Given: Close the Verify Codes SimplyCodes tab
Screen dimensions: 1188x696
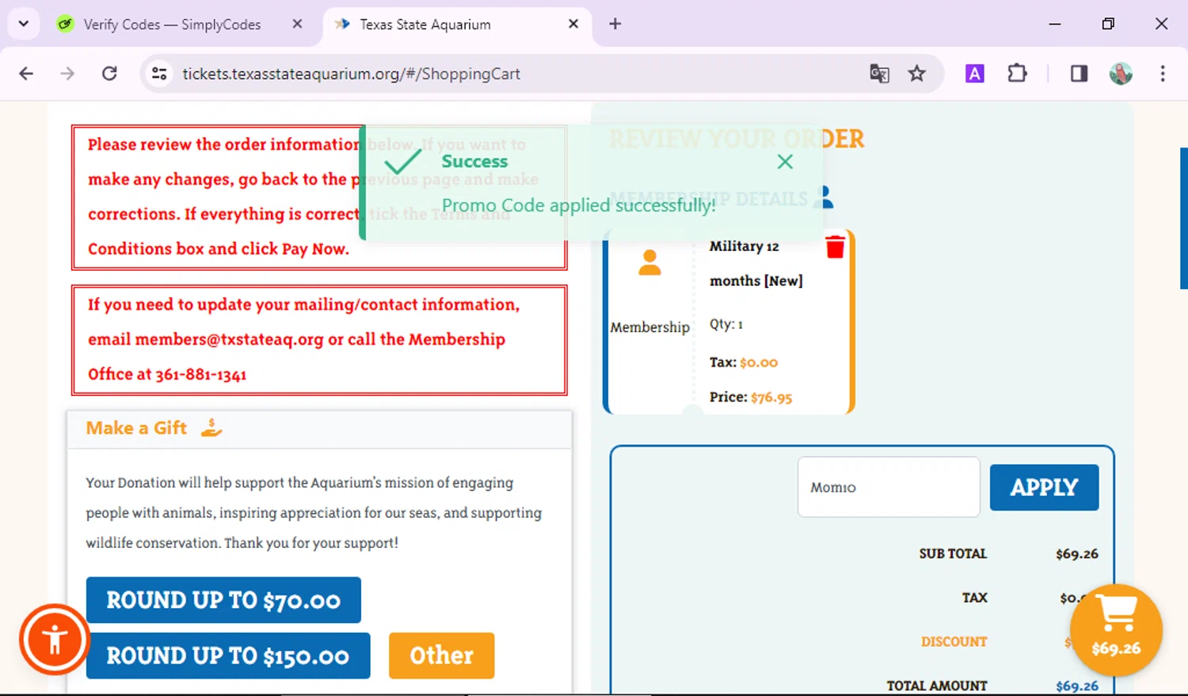Looking at the screenshot, I should (x=297, y=24).
